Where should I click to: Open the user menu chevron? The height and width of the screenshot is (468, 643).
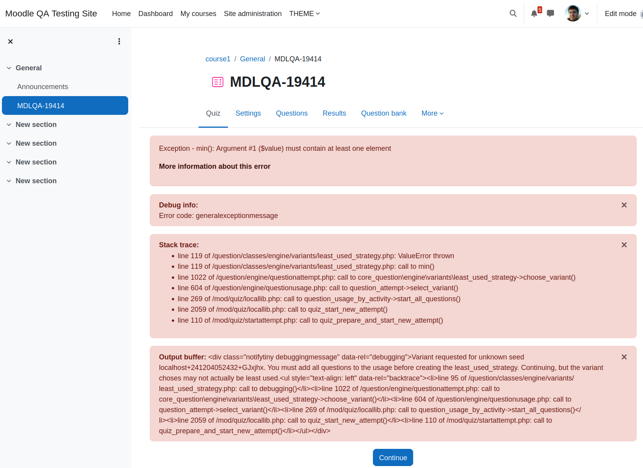click(x=587, y=14)
